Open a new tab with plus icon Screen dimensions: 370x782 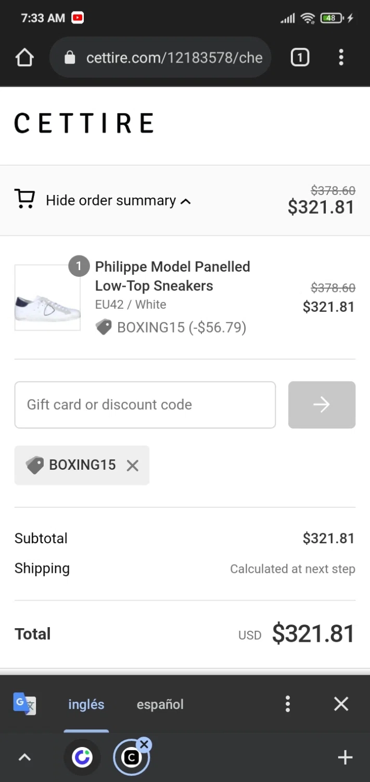tap(345, 757)
